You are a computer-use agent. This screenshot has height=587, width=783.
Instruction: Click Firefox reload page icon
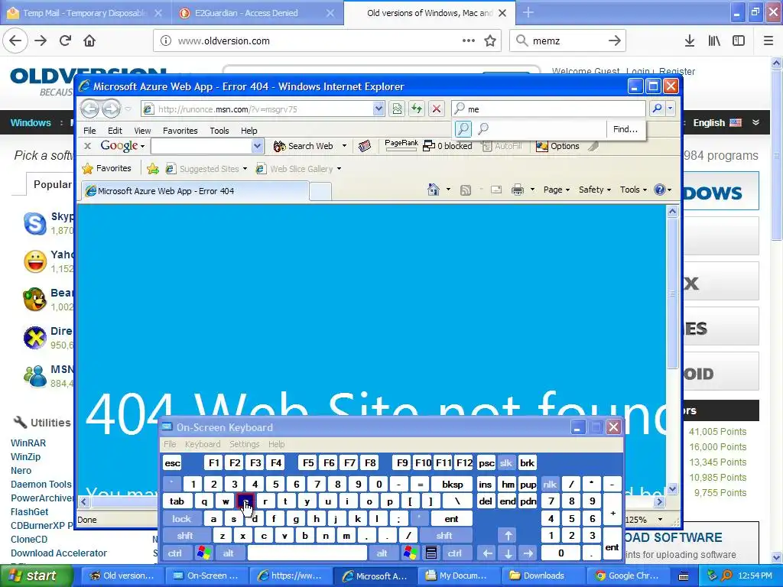(66, 41)
